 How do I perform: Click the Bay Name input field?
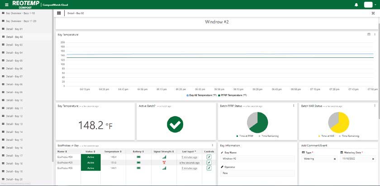click(257, 159)
